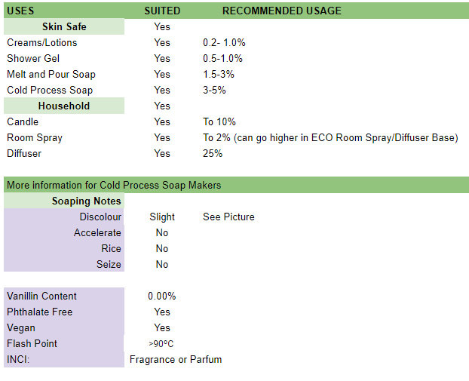Click the >90°C flash point value

[x=162, y=343]
